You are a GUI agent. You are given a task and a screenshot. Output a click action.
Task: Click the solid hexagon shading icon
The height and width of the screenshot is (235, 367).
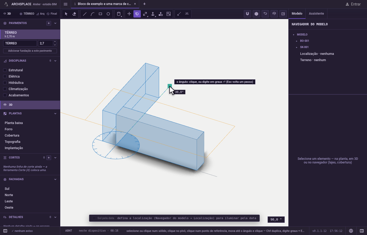point(256,14)
